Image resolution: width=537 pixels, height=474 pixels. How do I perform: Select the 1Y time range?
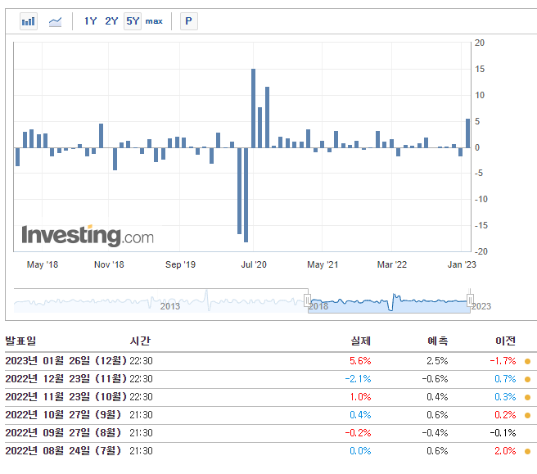tap(90, 21)
